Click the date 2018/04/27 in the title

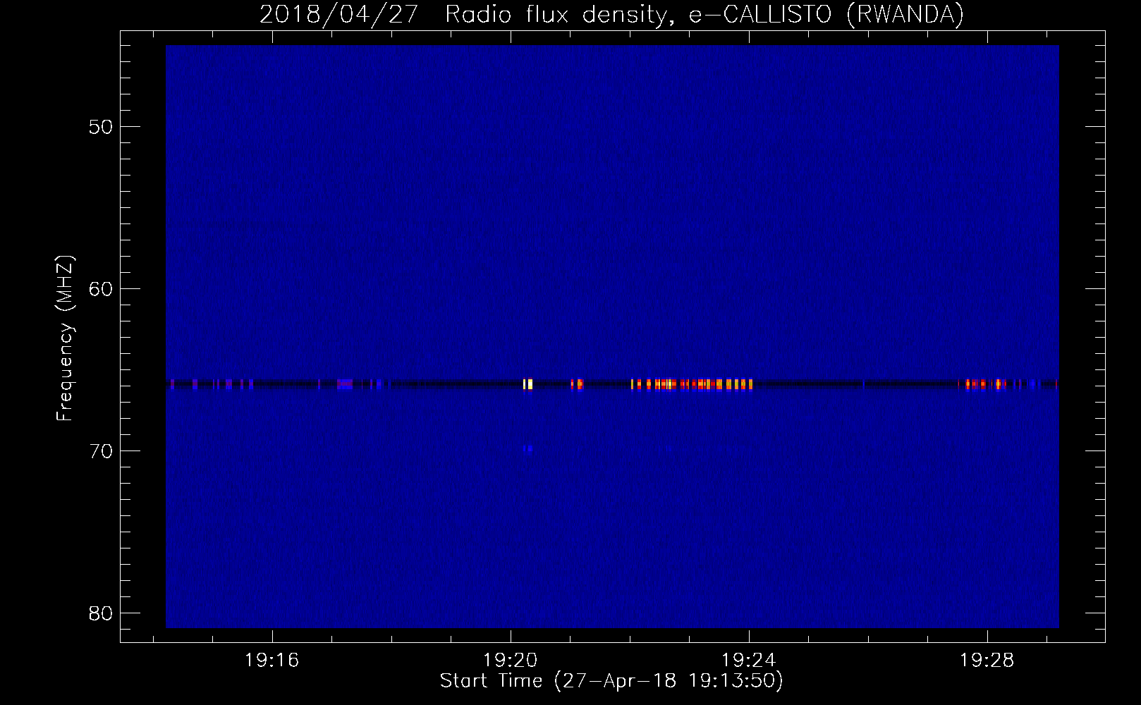pos(339,14)
